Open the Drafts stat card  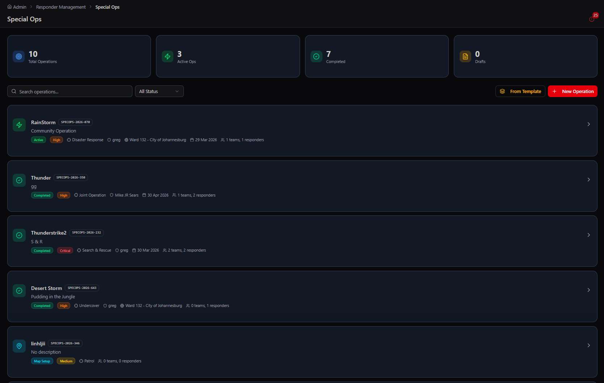coord(525,56)
